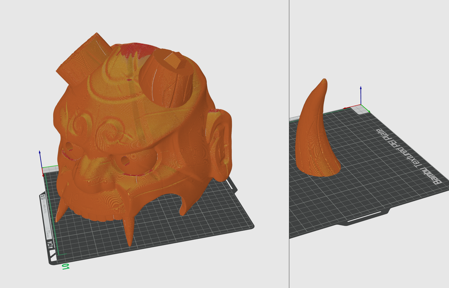Click the vertical divider between the viewports
The height and width of the screenshot is (288, 449).
[x=289, y=144]
